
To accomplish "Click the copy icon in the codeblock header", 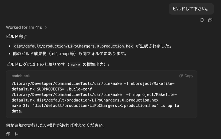I will pyautogui.click(x=181, y=76).
